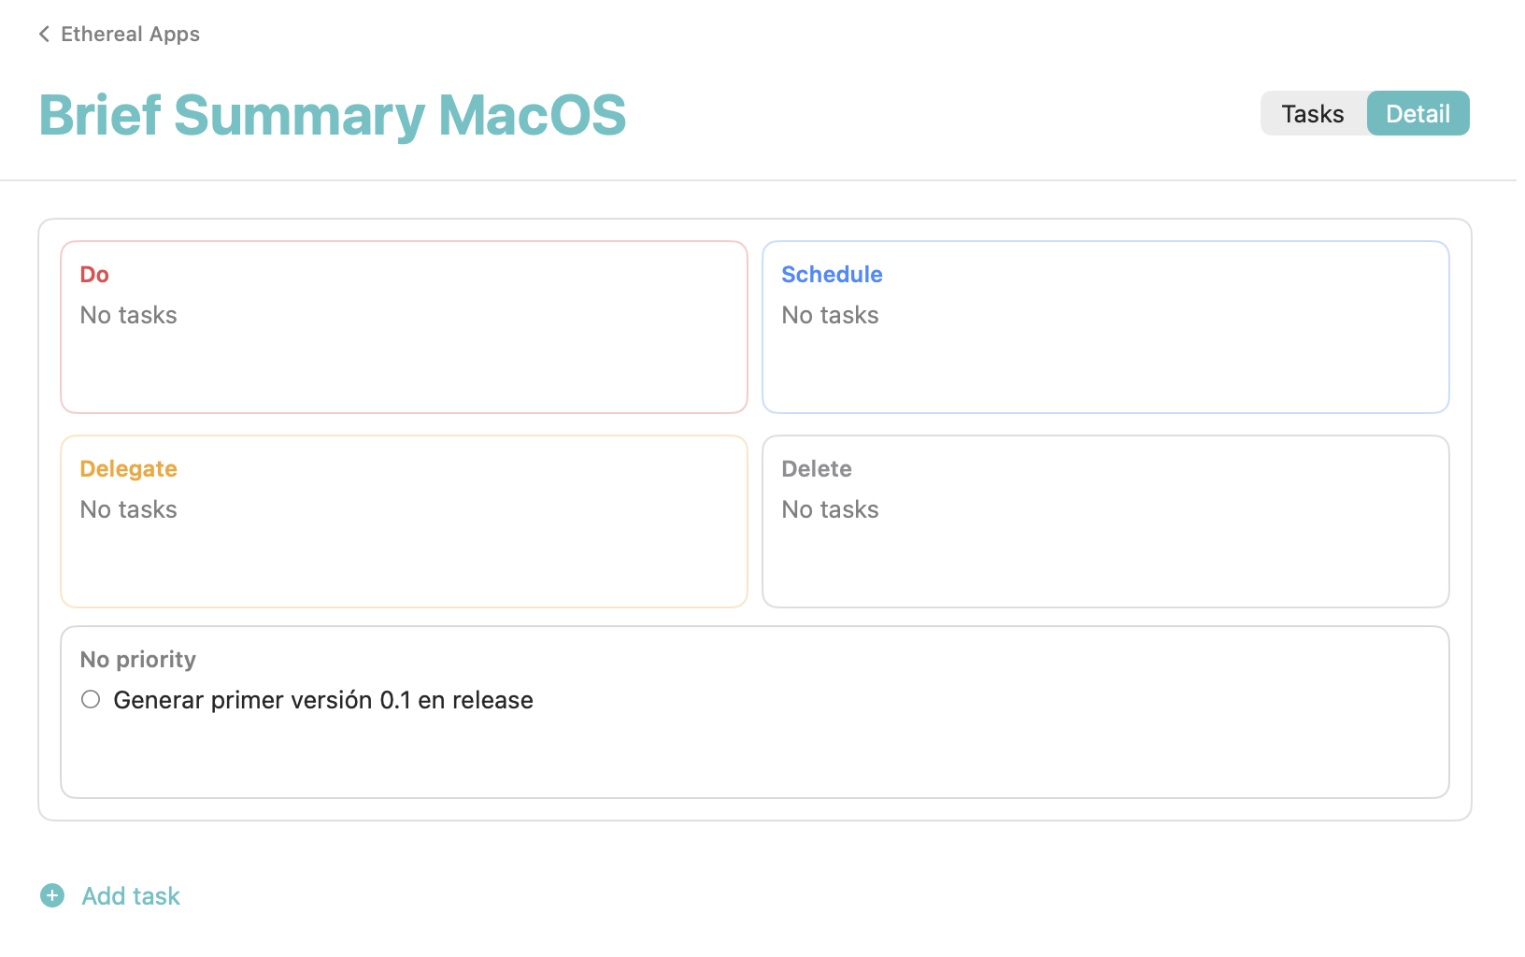Image resolution: width=1525 pixels, height=957 pixels.
Task: Switch to the Tasks tab
Action: click(1313, 113)
